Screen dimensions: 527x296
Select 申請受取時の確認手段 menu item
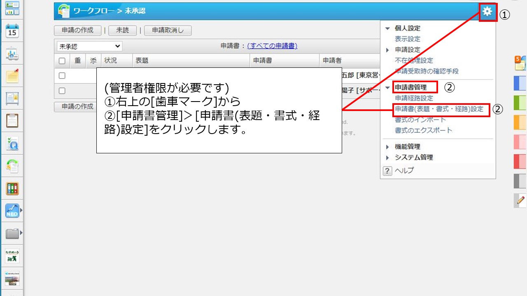(x=427, y=71)
